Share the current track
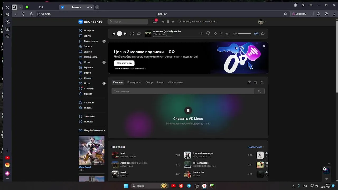Image resolution: width=338 pixels, height=190 pixels. click(x=263, y=34)
